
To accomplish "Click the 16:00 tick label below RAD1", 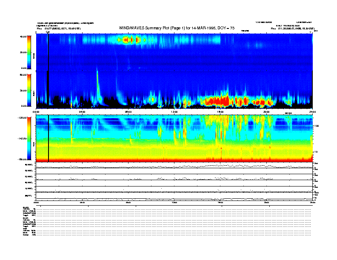I will click(220, 112).
